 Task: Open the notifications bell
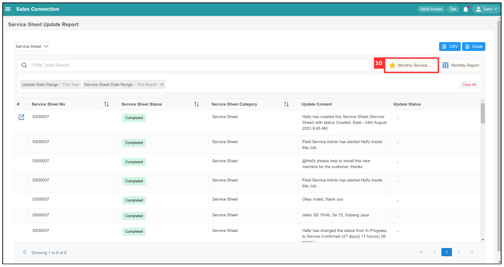[x=466, y=9]
